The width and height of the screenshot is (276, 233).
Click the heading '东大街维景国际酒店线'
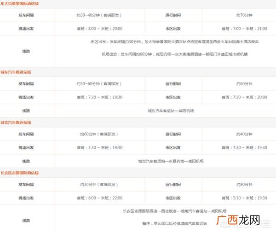click(x=19, y=3)
